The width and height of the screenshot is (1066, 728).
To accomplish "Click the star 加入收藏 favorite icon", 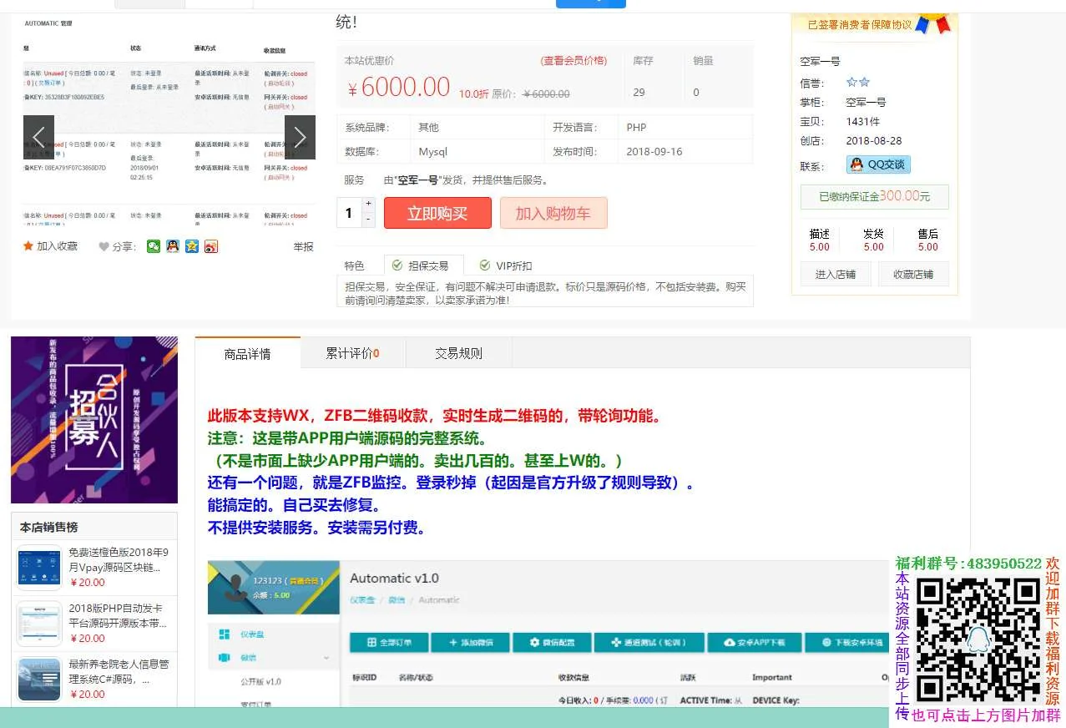I will point(28,246).
